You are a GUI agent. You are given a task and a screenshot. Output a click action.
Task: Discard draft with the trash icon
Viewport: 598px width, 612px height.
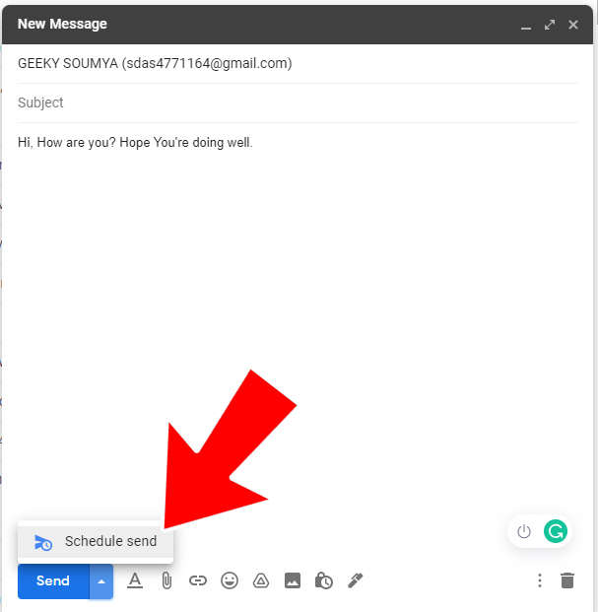point(567,580)
